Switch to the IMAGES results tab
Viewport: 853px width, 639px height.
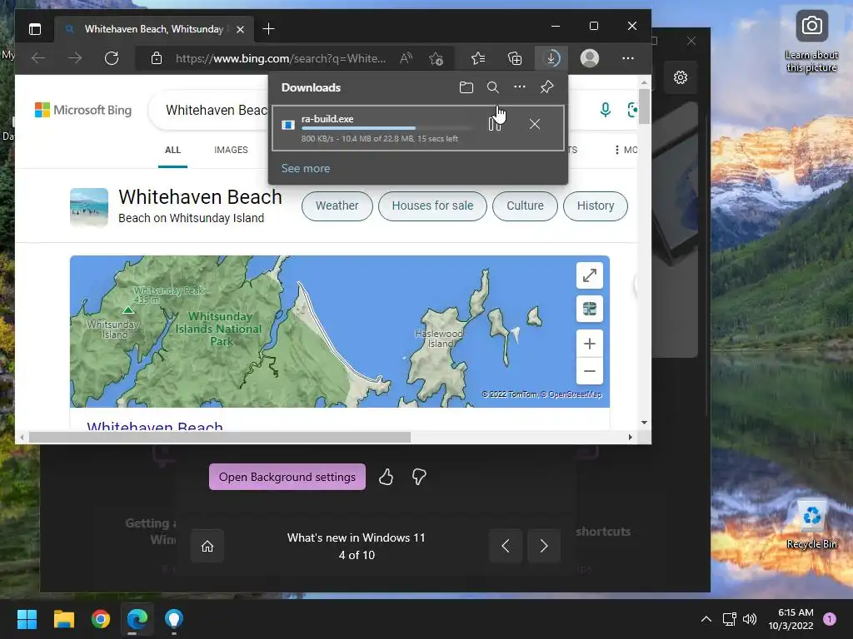(231, 150)
